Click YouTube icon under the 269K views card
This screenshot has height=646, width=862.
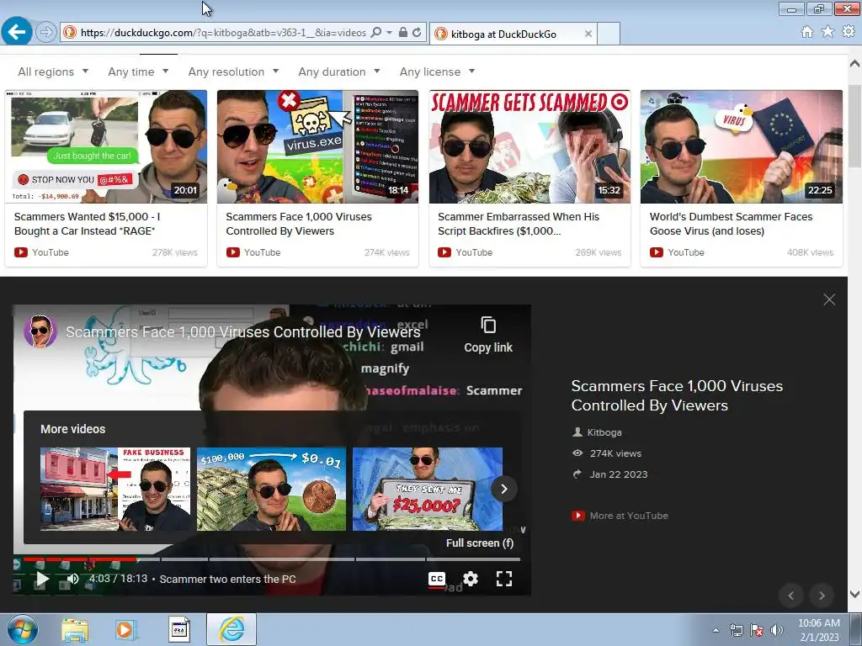444,252
